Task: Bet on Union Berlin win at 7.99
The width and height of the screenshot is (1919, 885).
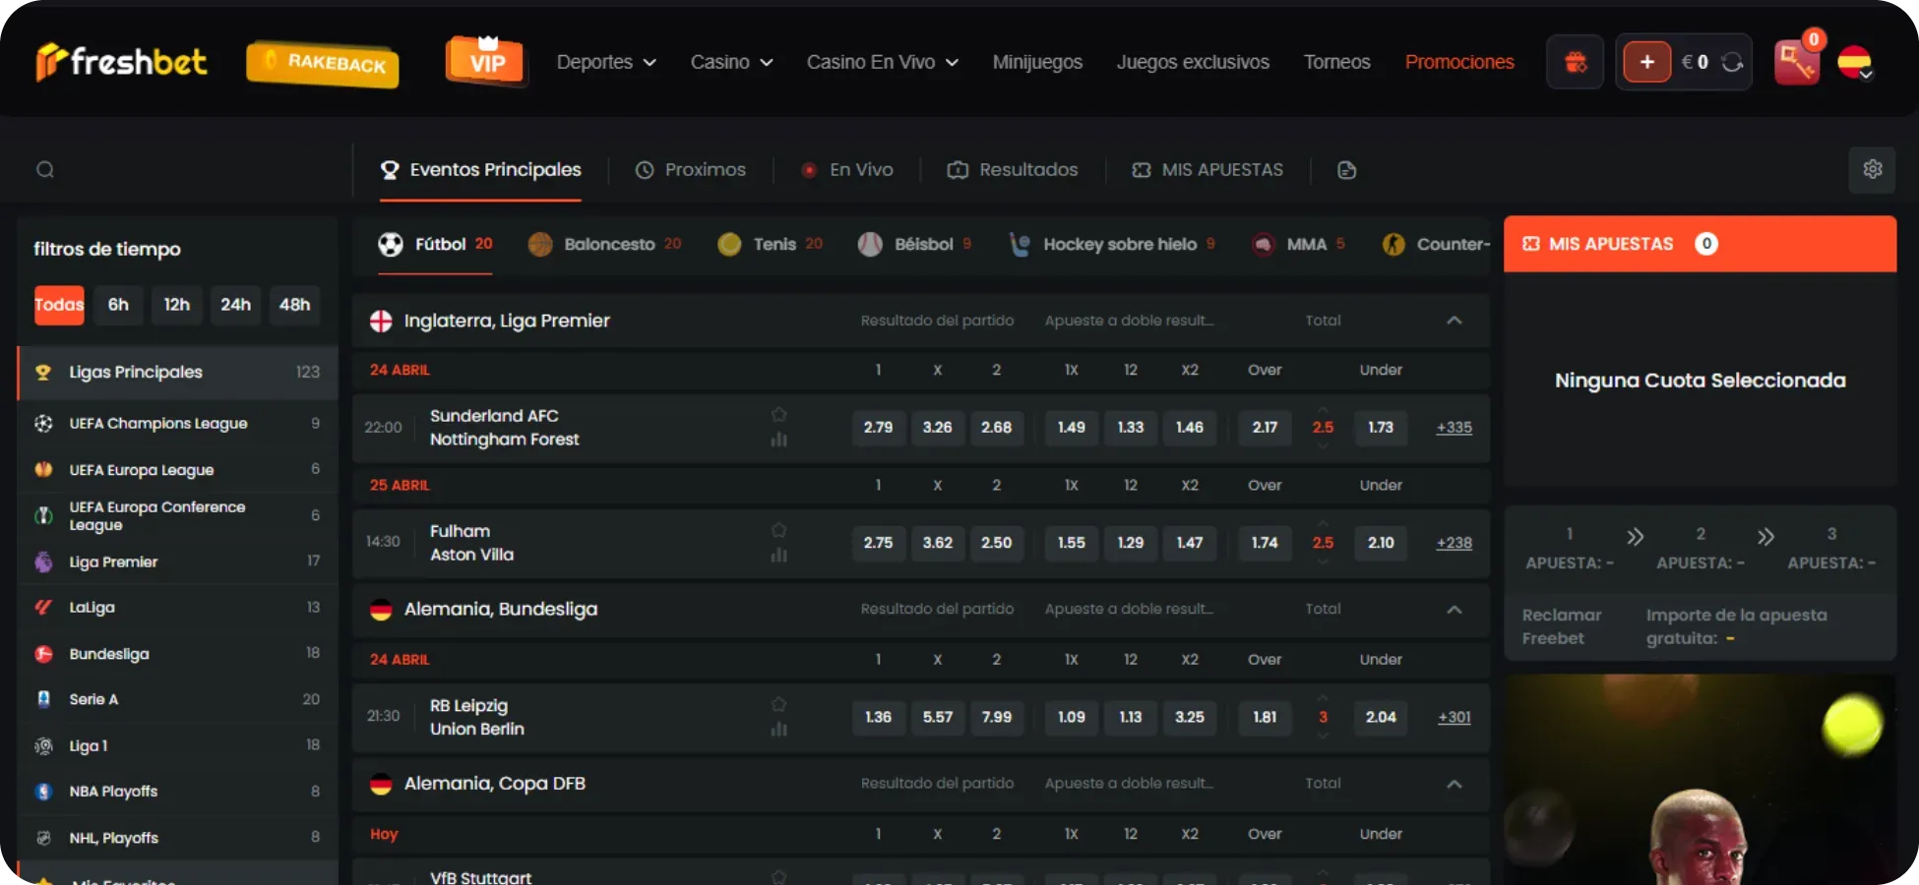Action: pyautogui.click(x=996, y=718)
